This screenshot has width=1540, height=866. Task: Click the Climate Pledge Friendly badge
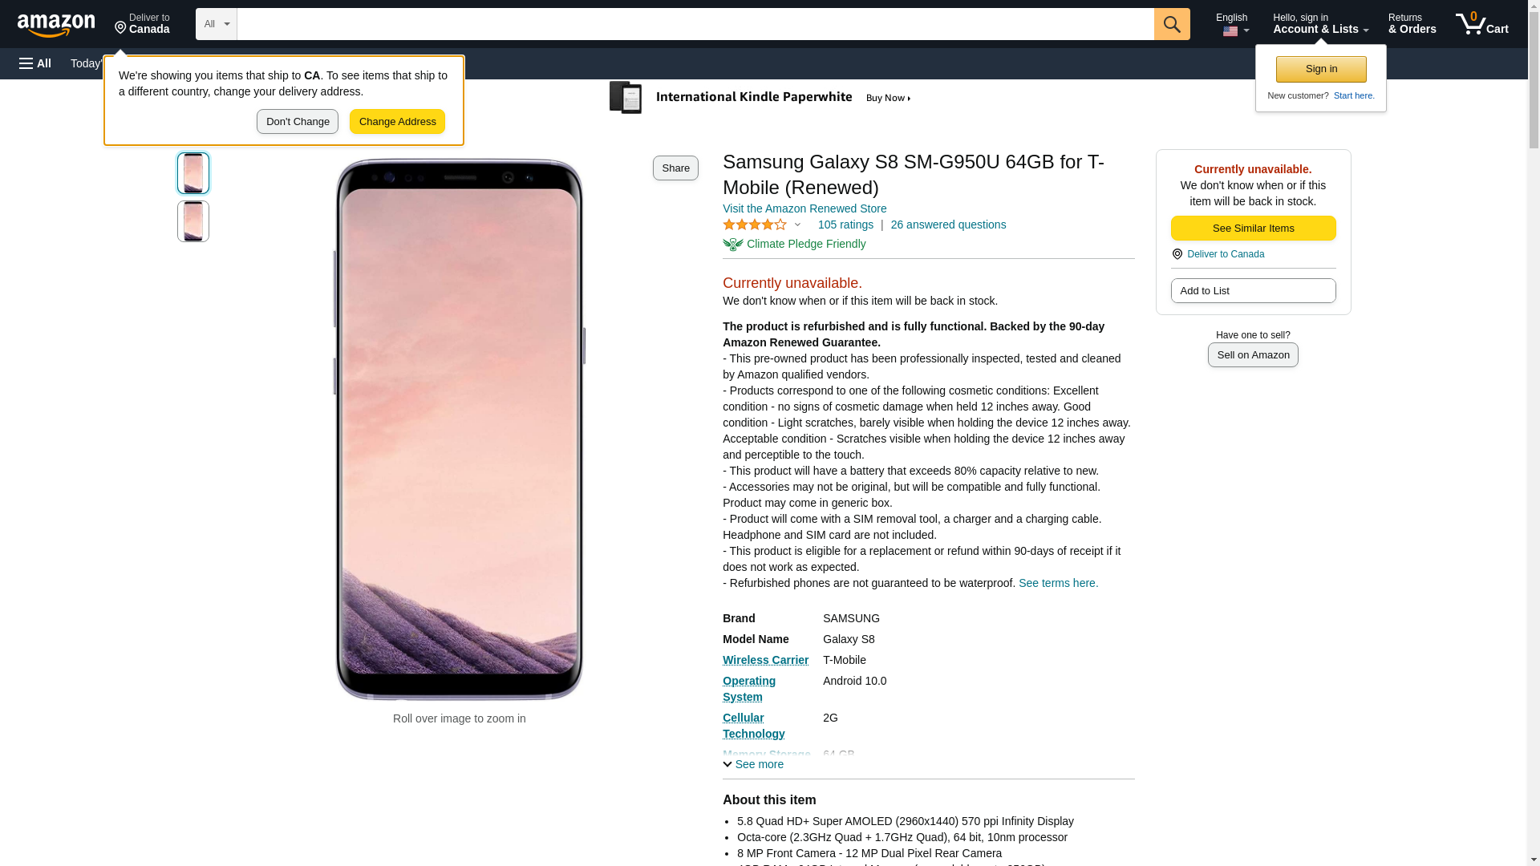[794, 245]
